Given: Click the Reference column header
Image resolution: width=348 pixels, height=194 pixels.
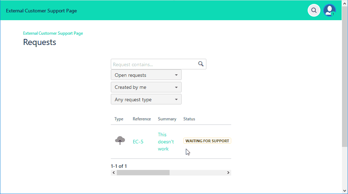Looking at the screenshot, I should pos(142,119).
